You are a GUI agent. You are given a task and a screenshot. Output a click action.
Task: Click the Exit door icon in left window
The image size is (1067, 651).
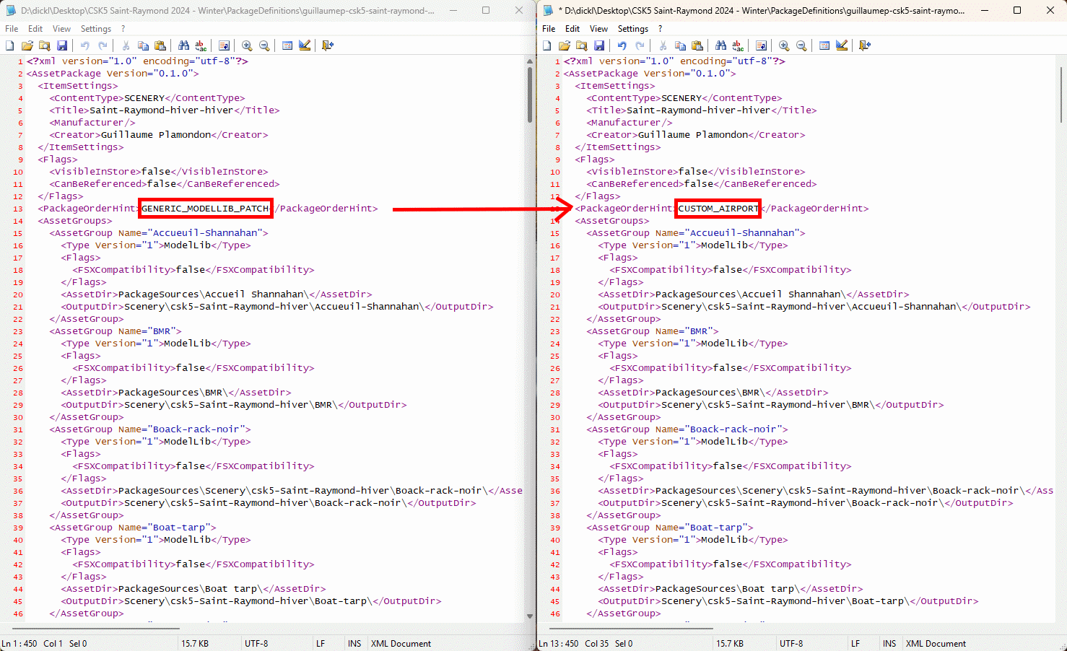(x=328, y=45)
